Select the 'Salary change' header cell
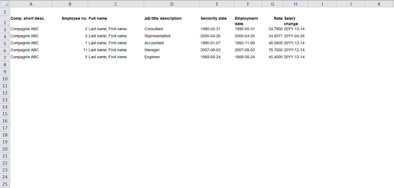This screenshot has height=188, width=394. [x=291, y=21]
